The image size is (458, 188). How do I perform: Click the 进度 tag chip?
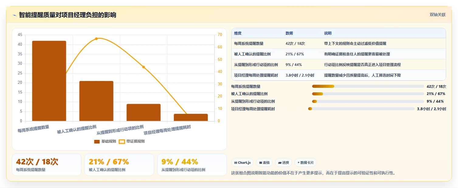pos(284,163)
